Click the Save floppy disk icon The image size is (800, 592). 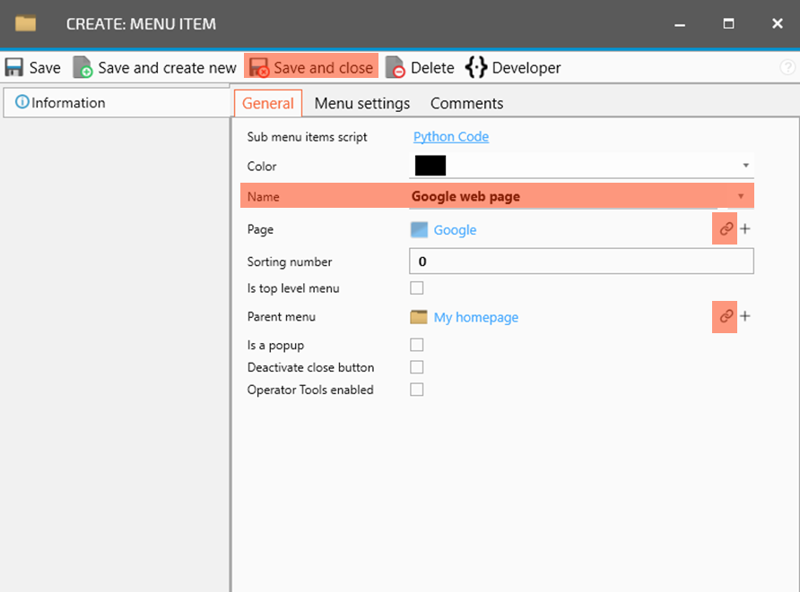pyautogui.click(x=14, y=68)
